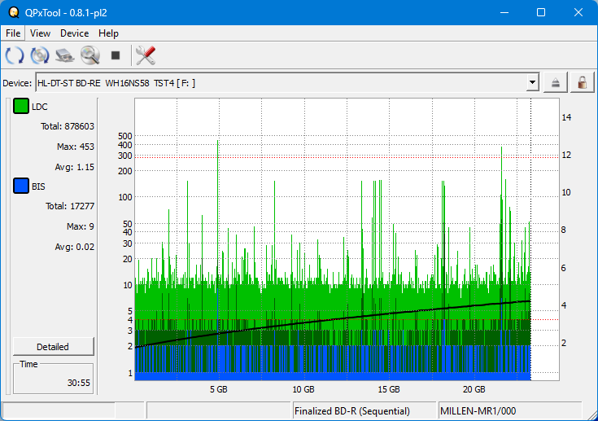Click the 15 GB axis label
598x421 pixels.
pyautogui.click(x=389, y=389)
